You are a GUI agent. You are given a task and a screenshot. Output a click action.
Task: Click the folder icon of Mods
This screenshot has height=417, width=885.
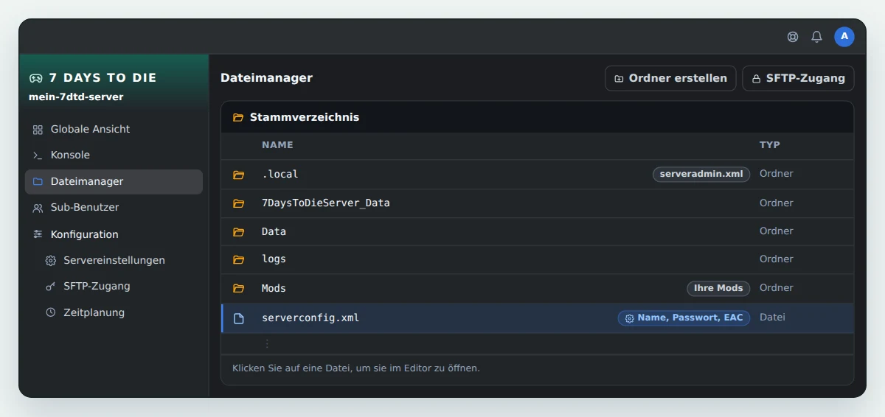point(238,288)
